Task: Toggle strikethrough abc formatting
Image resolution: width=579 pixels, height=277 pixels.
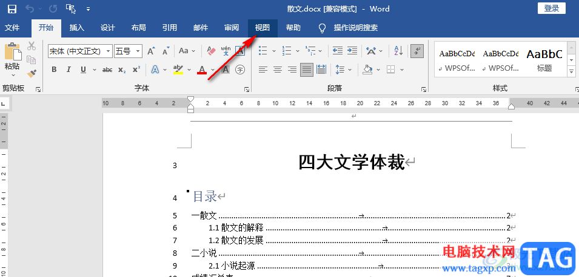Action: click(x=107, y=69)
